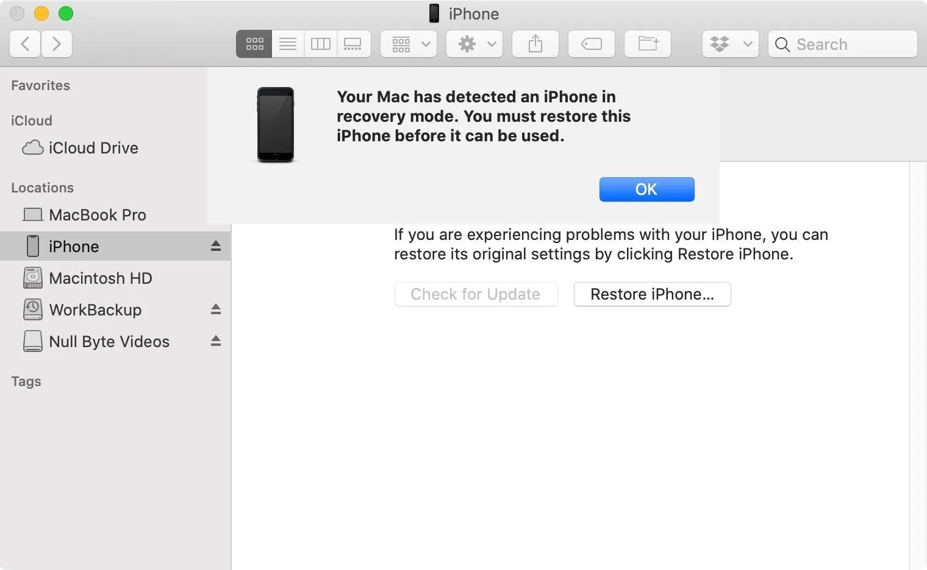Screen dimensions: 927x570
Task: Switch to list view
Action: tap(288, 44)
